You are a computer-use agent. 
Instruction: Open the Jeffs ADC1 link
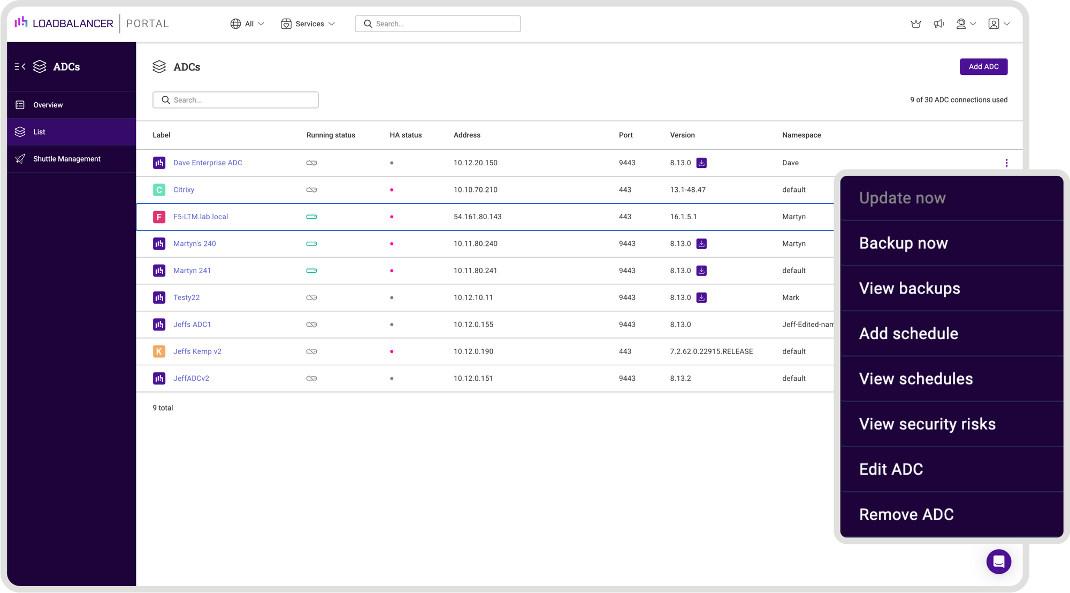(192, 325)
